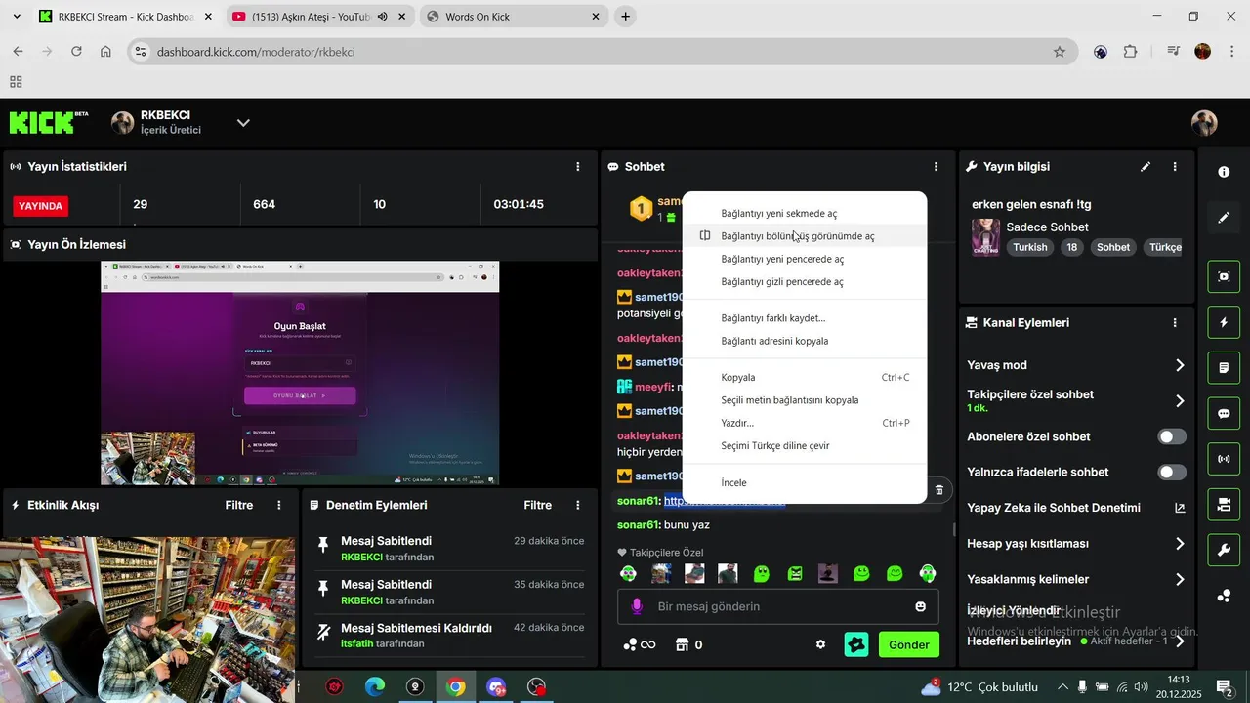The height and width of the screenshot is (703, 1250).
Task: Focus the Bir mesaj gönderin input
Action: point(777,606)
